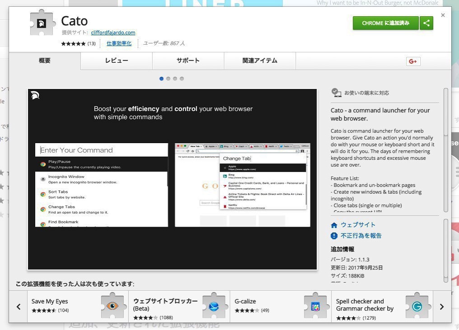Image resolution: width=459 pixels, height=330 pixels.
Task: Click the green share icon button
Action: coord(426,23)
